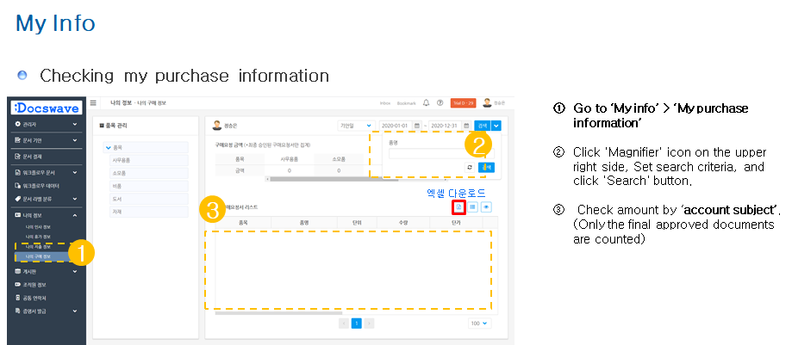Select 자재 in the item tree
The width and height of the screenshot is (792, 345).
[149, 212]
